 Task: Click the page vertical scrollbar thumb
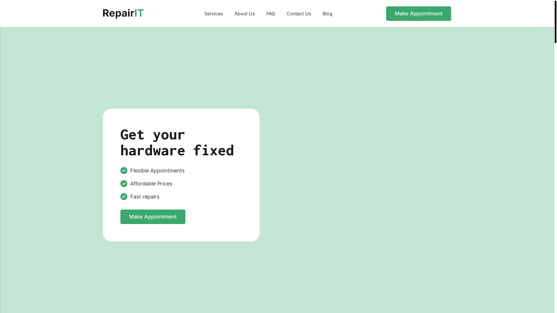pyautogui.click(x=556, y=22)
